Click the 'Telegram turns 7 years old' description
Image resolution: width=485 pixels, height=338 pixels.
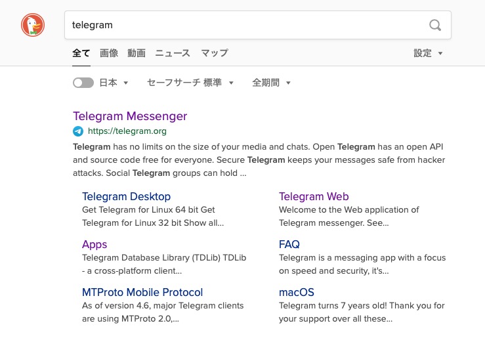362,312
